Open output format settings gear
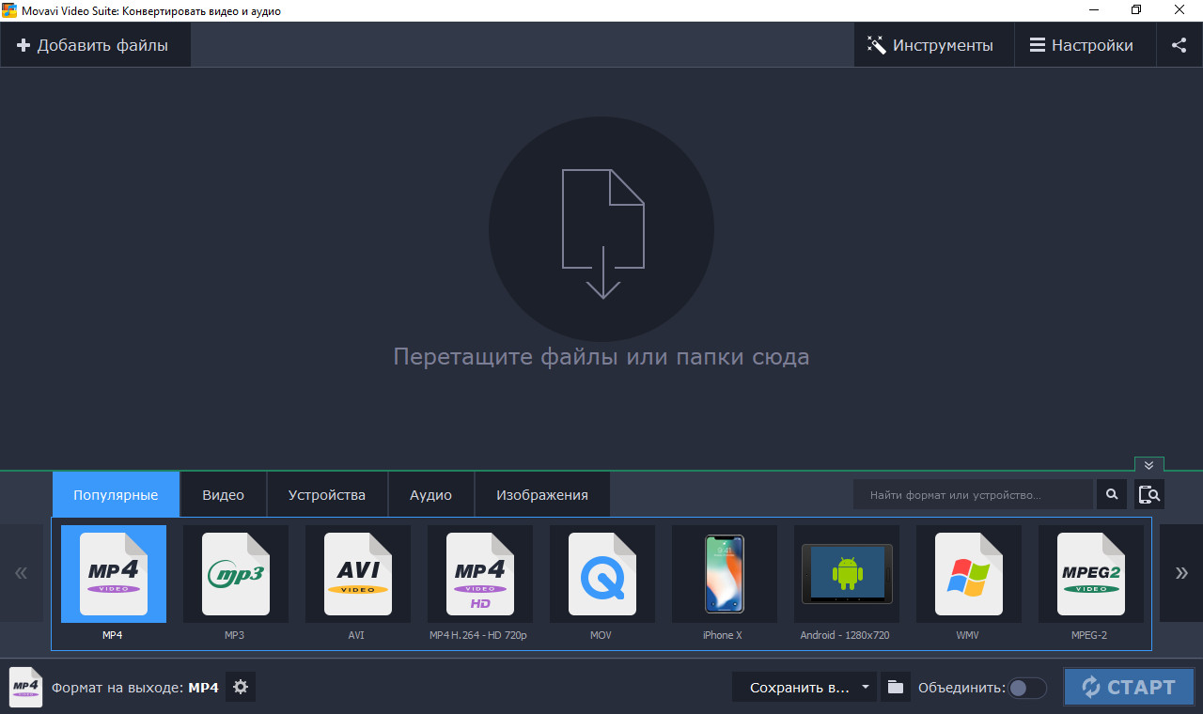Screen dimensions: 1203x714 241,687
